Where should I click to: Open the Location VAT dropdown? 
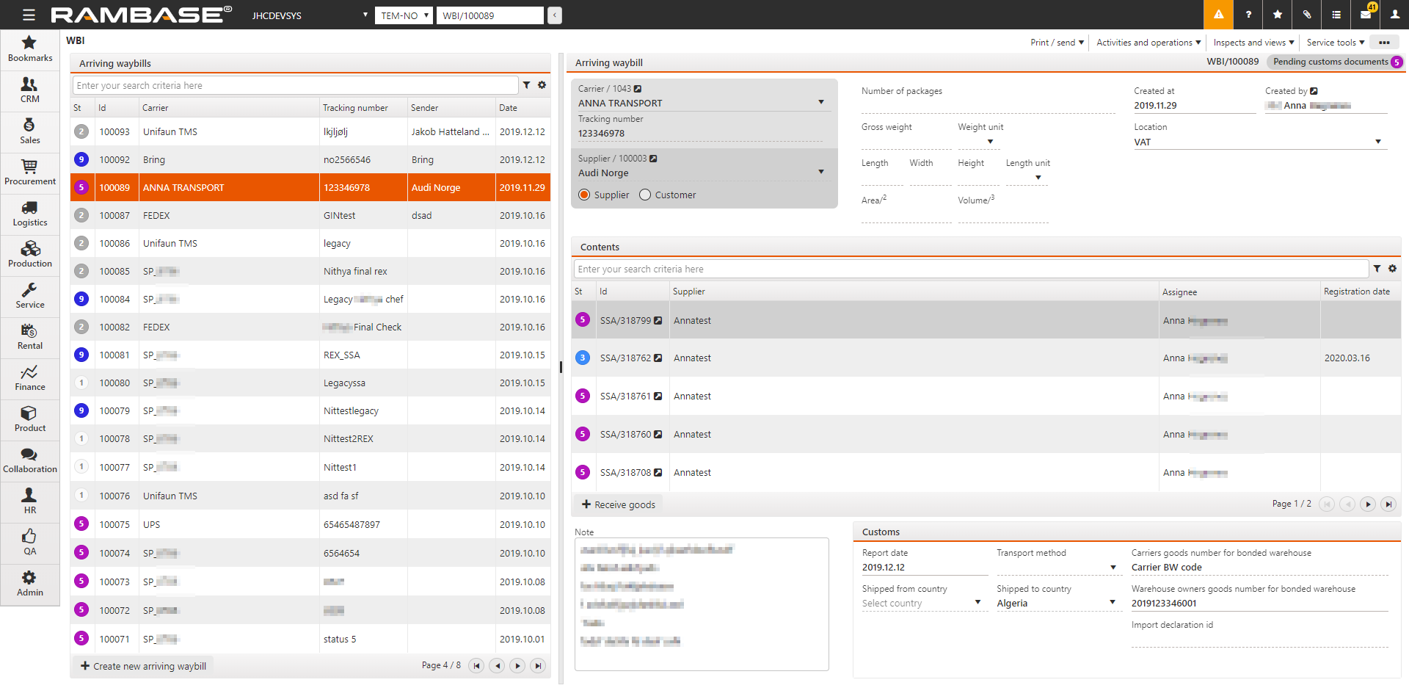pos(1378,142)
